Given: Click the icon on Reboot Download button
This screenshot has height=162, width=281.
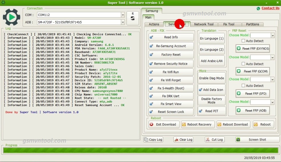Looking at the screenshot, I should [x=219, y=124].
